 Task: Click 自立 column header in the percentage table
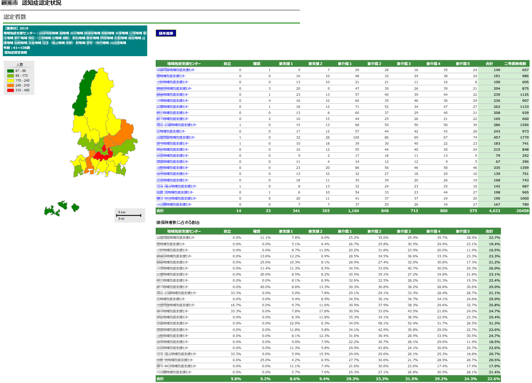[227, 231]
